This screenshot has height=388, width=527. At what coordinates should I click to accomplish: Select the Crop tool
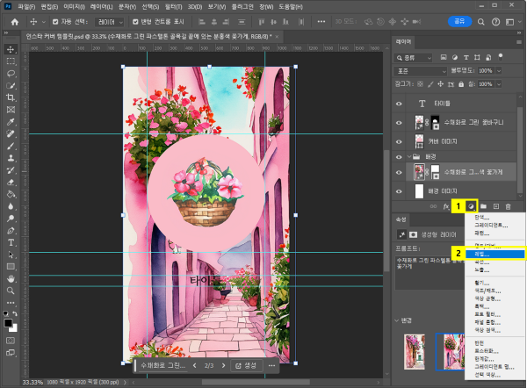(x=11, y=97)
